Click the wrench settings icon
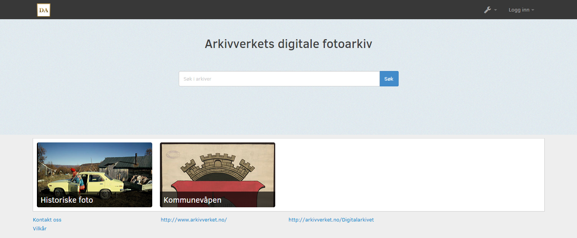 point(487,10)
